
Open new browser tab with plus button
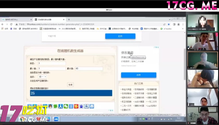click(x=69, y=20)
